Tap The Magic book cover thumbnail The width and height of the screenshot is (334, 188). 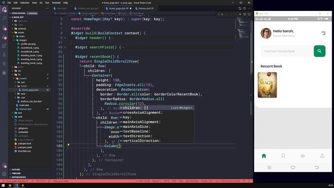click(267, 85)
